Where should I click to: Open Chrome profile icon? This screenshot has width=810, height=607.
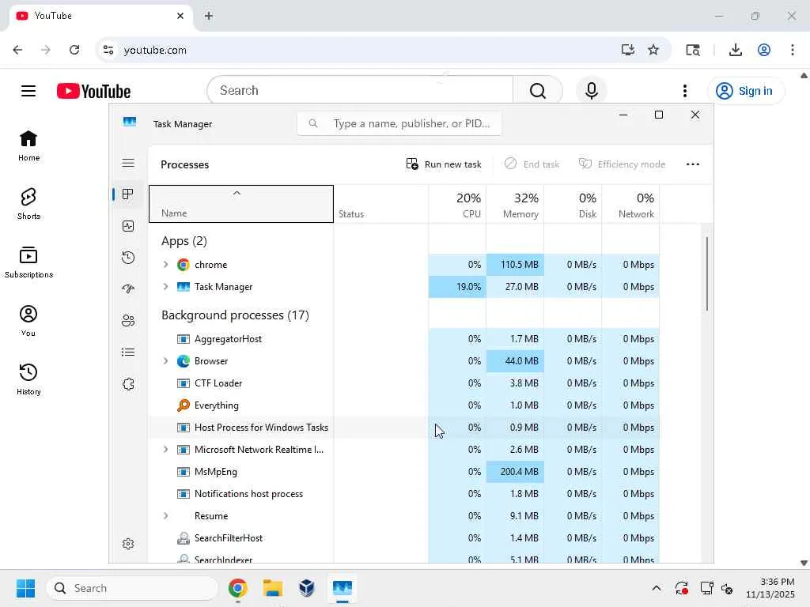pyautogui.click(x=764, y=50)
